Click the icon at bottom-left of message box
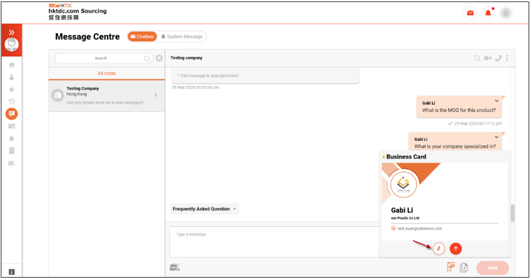530x278 pixels. (175, 267)
